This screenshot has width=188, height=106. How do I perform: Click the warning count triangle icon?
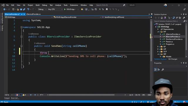pyautogui.click(x=23, y=95)
